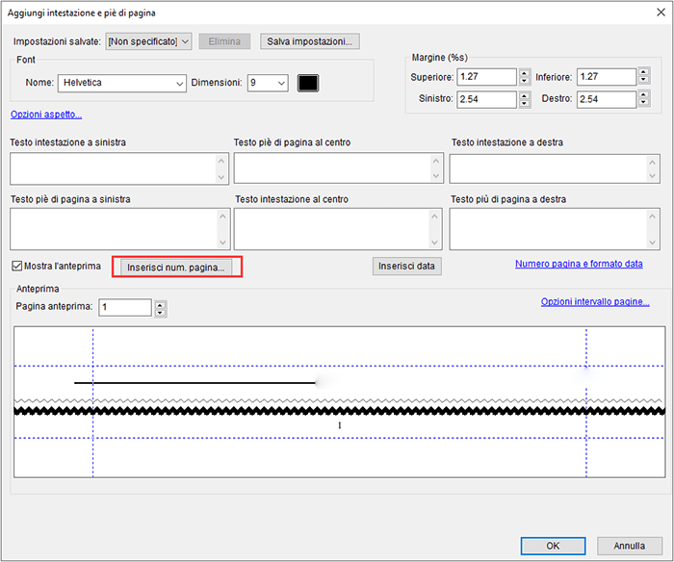674x562 pixels.
Task: Expand the font Nome dropdown showing Helvetica
Action: coord(179,84)
